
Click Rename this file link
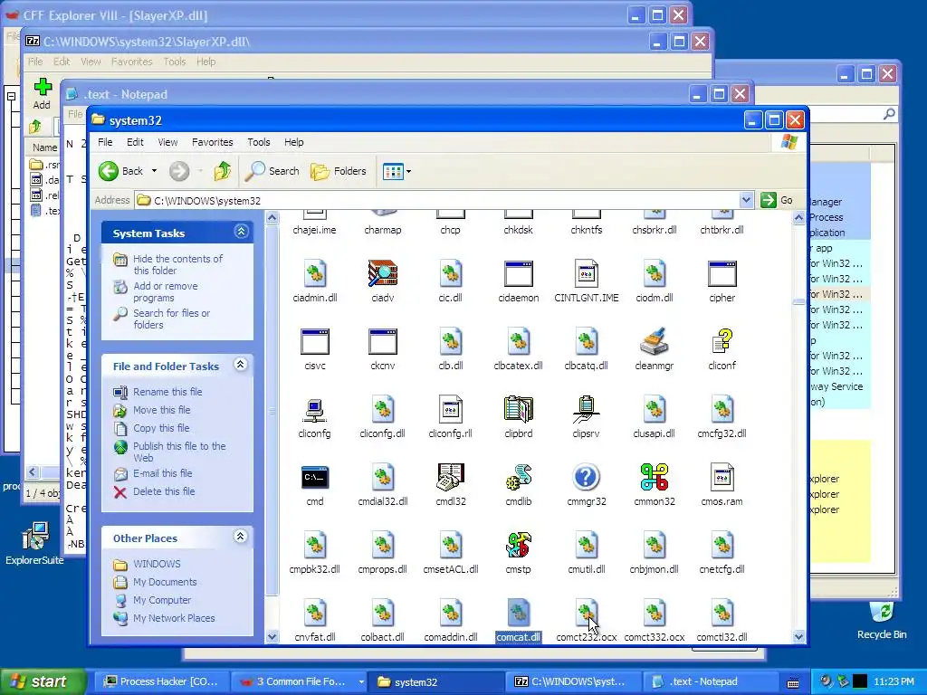coord(167,392)
